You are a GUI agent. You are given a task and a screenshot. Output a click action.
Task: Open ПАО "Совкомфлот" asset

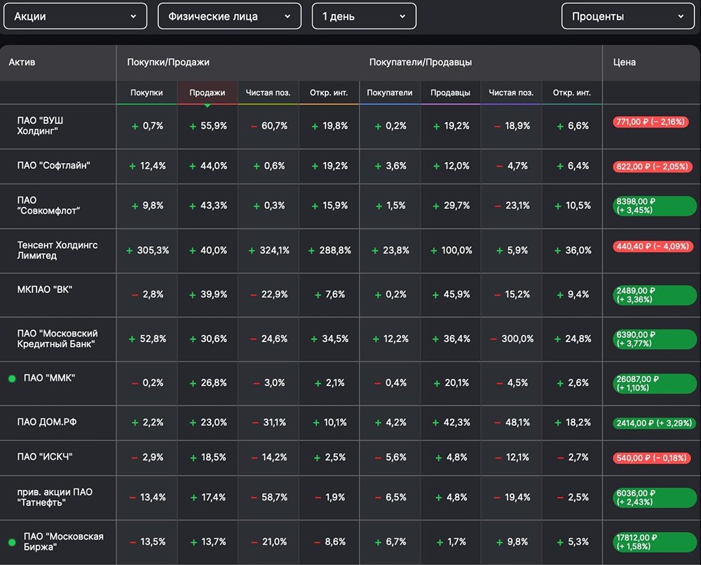coord(48,205)
